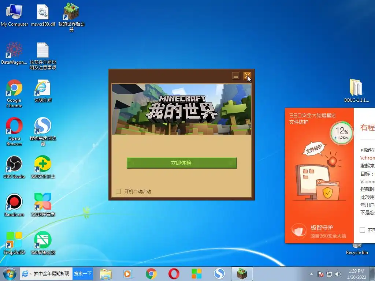Open the 我的世界启动器 desktop shortcut
The width and height of the screenshot is (375, 281).
tap(71, 17)
